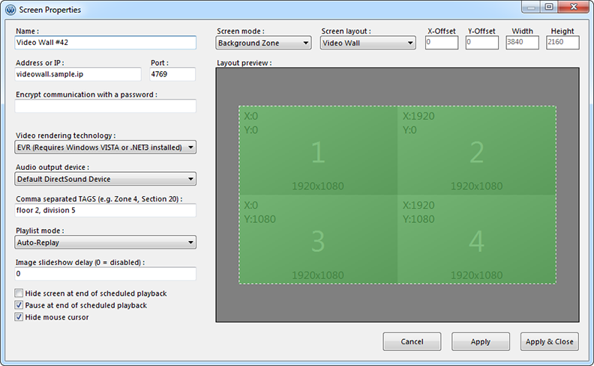Click the Address or IP input field
This screenshot has height=366, width=594.
(x=78, y=74)
